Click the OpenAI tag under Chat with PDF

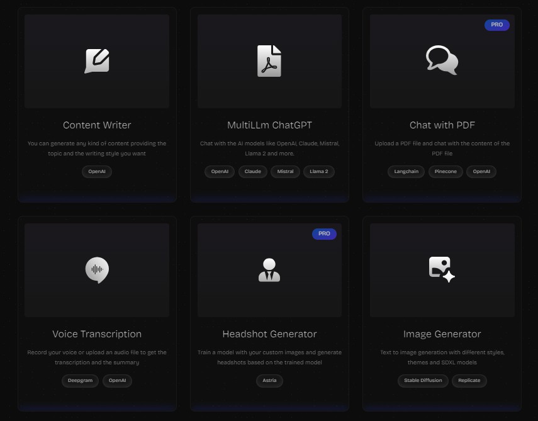pyautogui.click(x=481, y=172)
